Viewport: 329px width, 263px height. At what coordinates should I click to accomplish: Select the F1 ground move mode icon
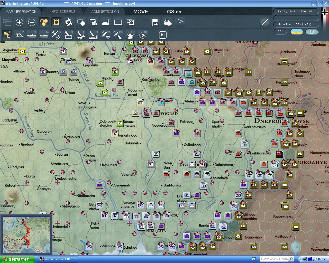[x=7, y=35]
